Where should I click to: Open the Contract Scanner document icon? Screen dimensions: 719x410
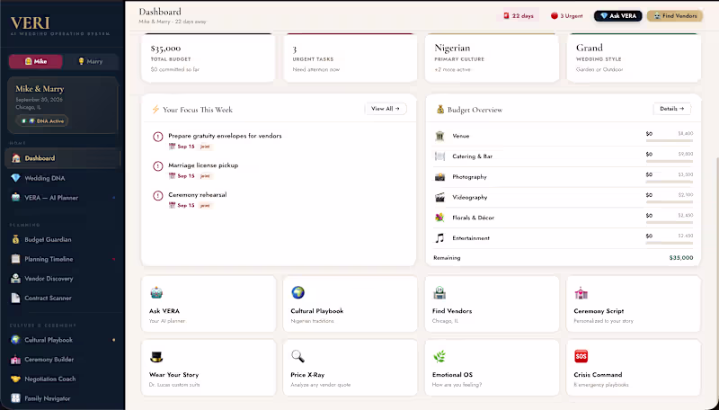pos(15,299)
